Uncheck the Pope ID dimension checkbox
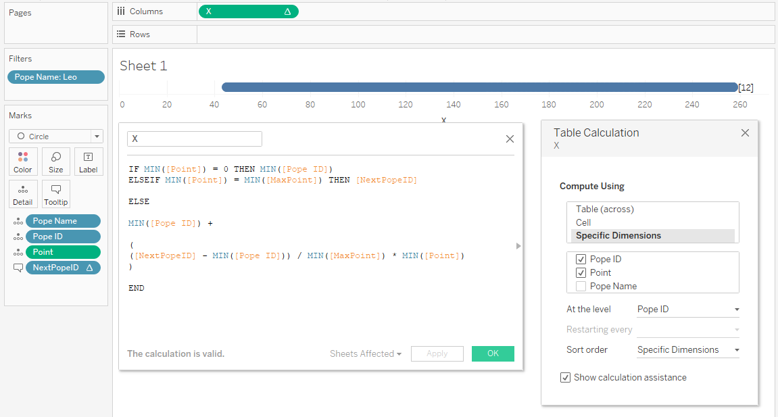778x417 pixels. (x=581, y=260)
